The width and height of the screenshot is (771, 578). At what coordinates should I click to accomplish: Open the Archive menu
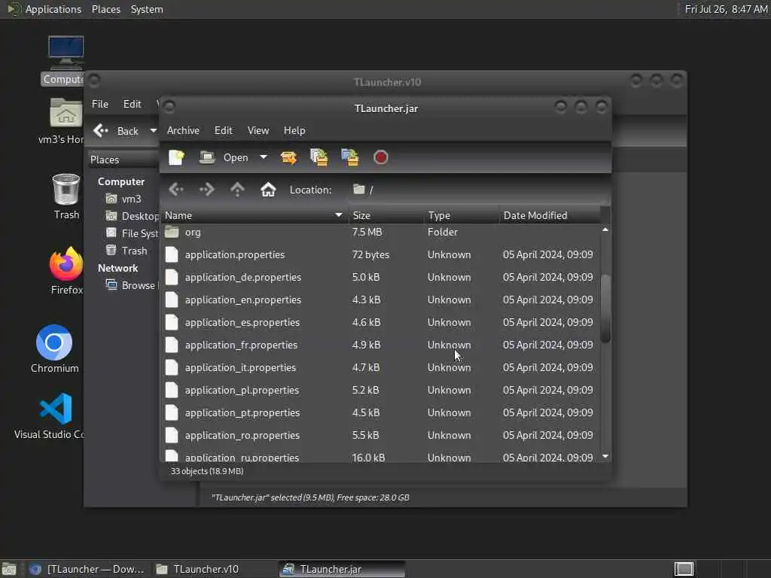point(183,131)
